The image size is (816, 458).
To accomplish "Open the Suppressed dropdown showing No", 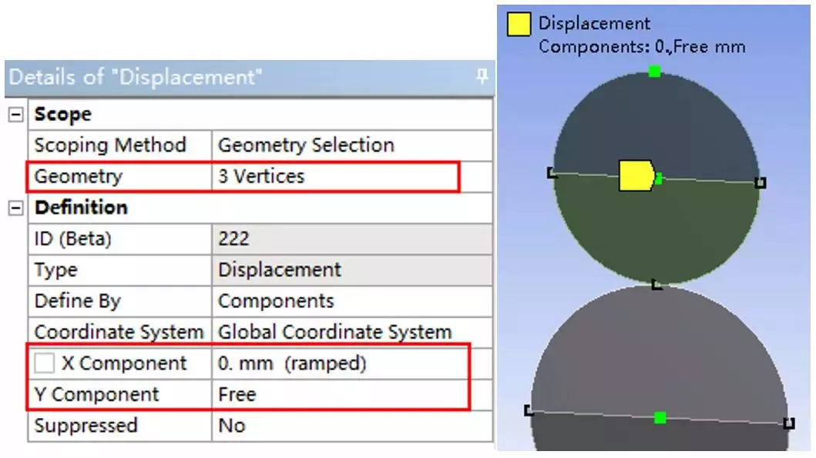I will 352,425.
